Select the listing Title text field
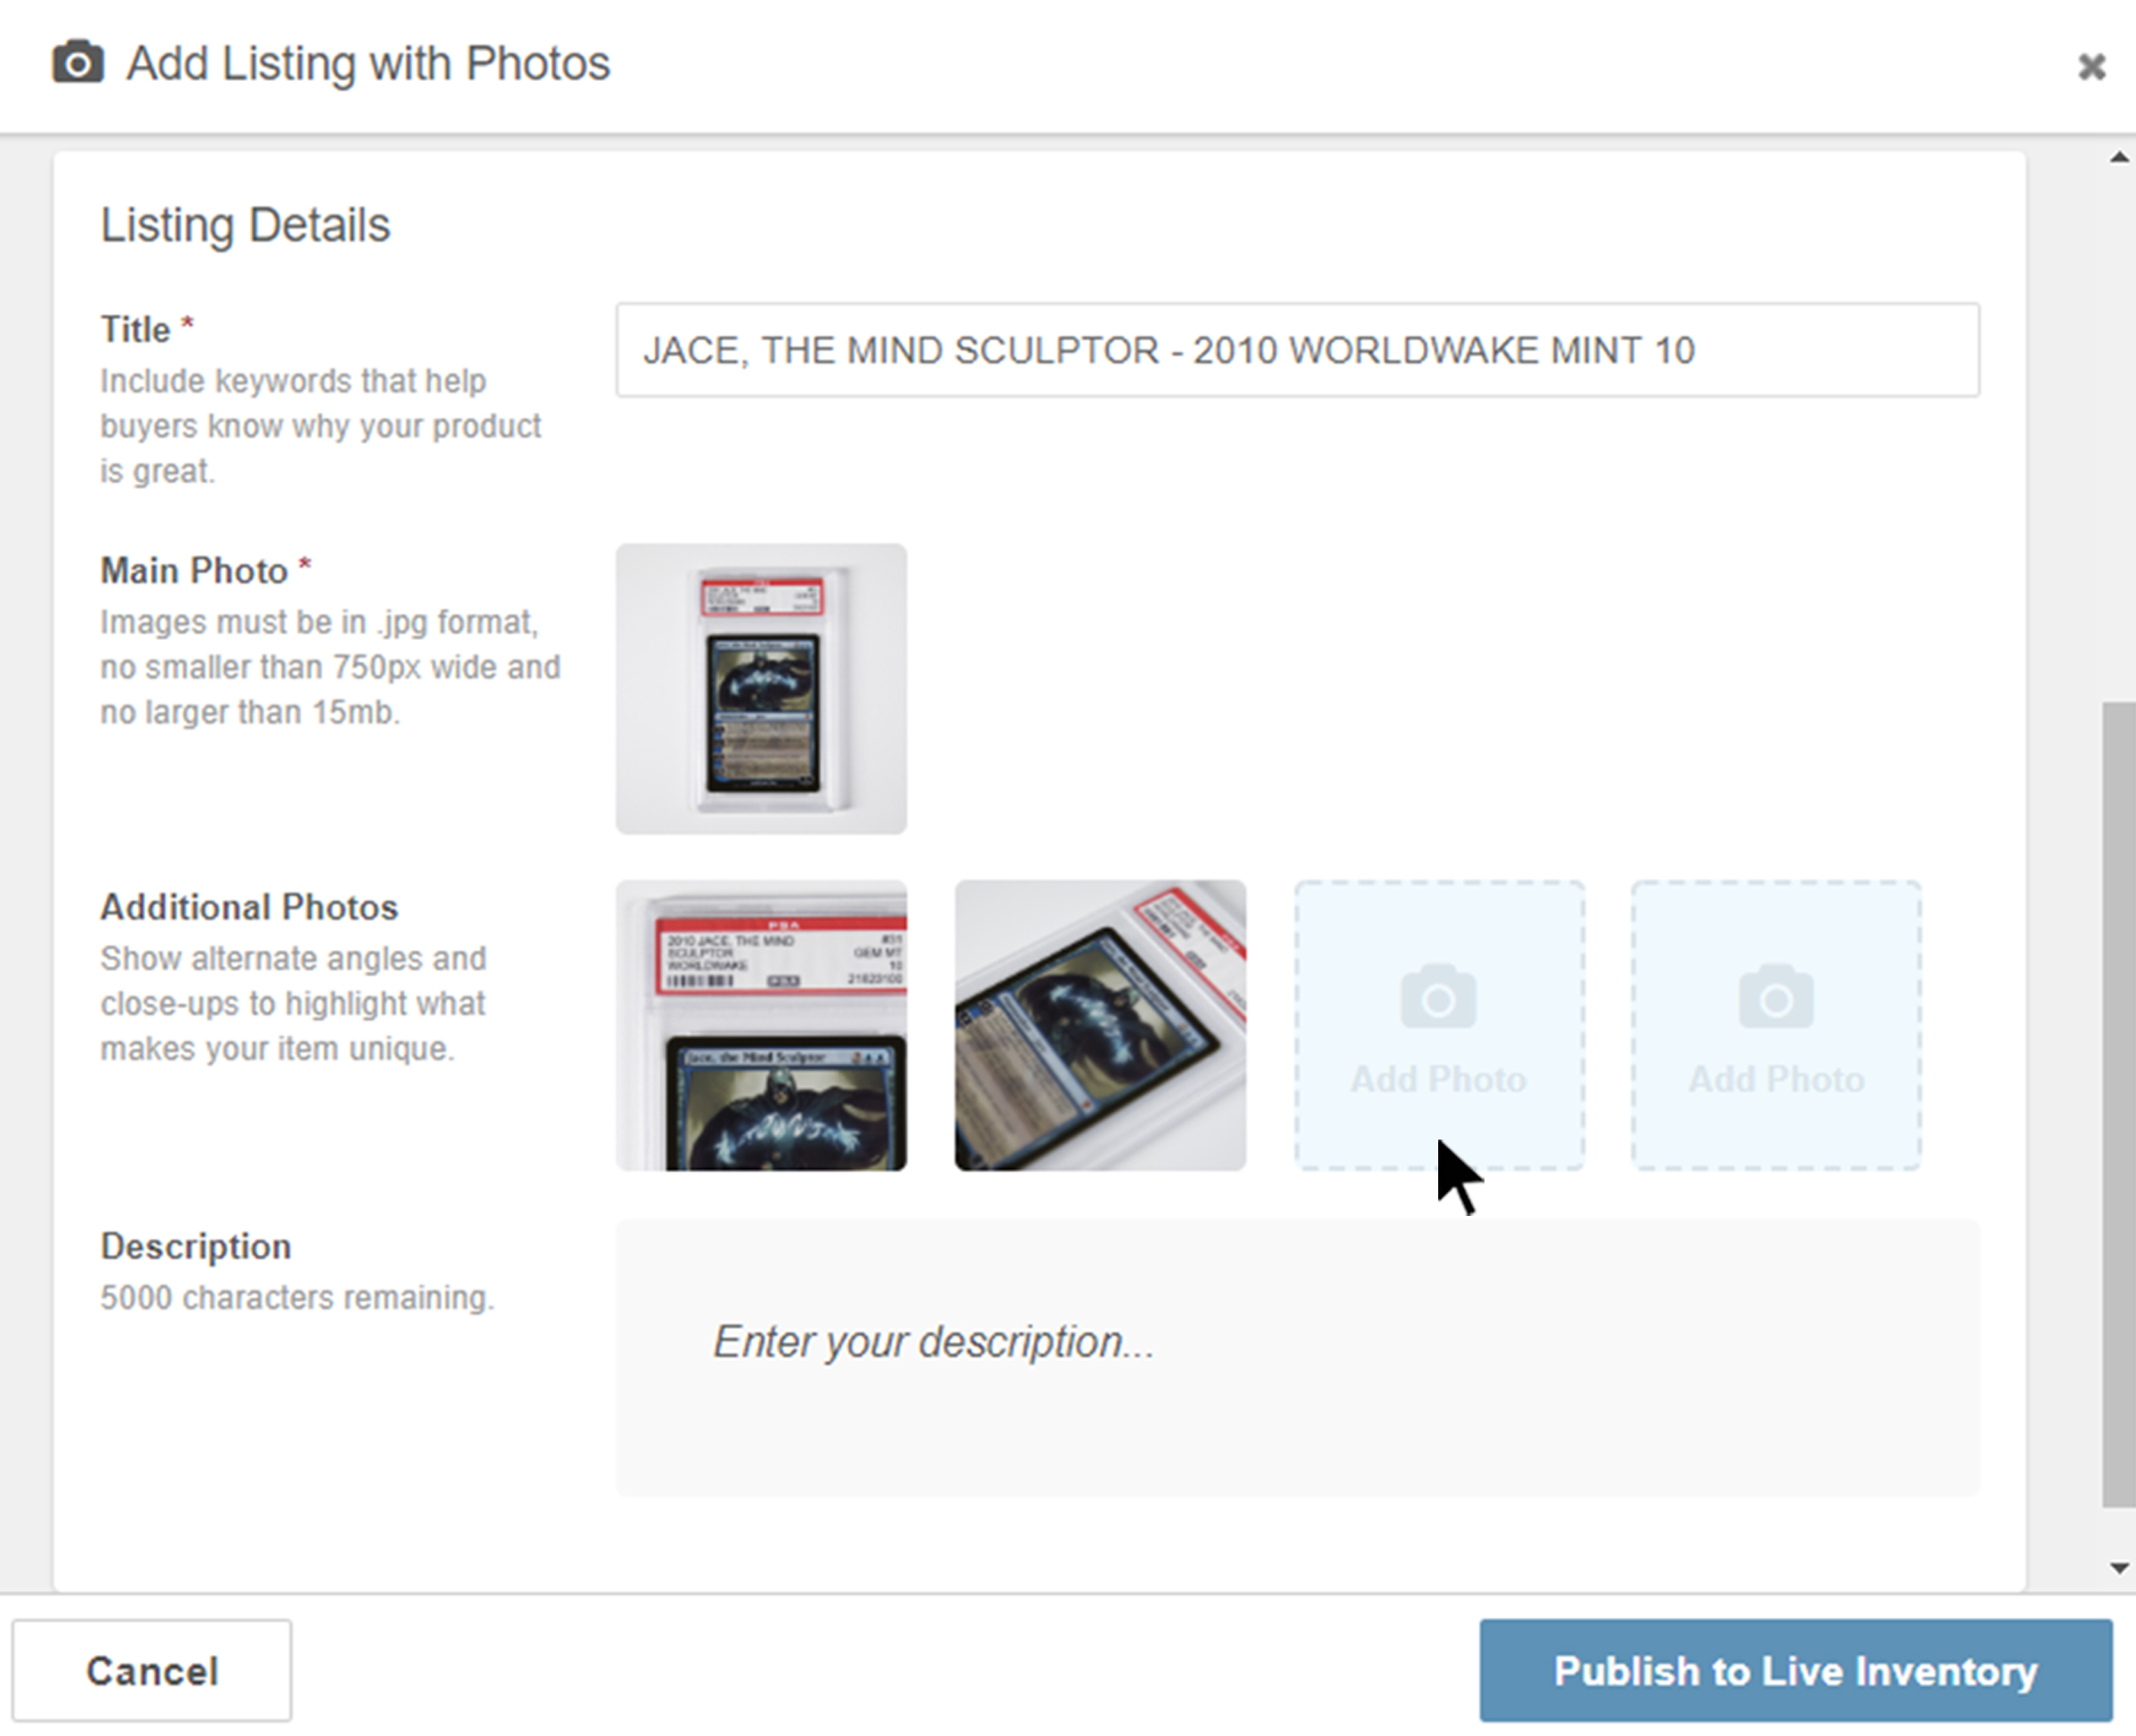This screenshot has width=2136, height=1736. (x=1298, y=350)
